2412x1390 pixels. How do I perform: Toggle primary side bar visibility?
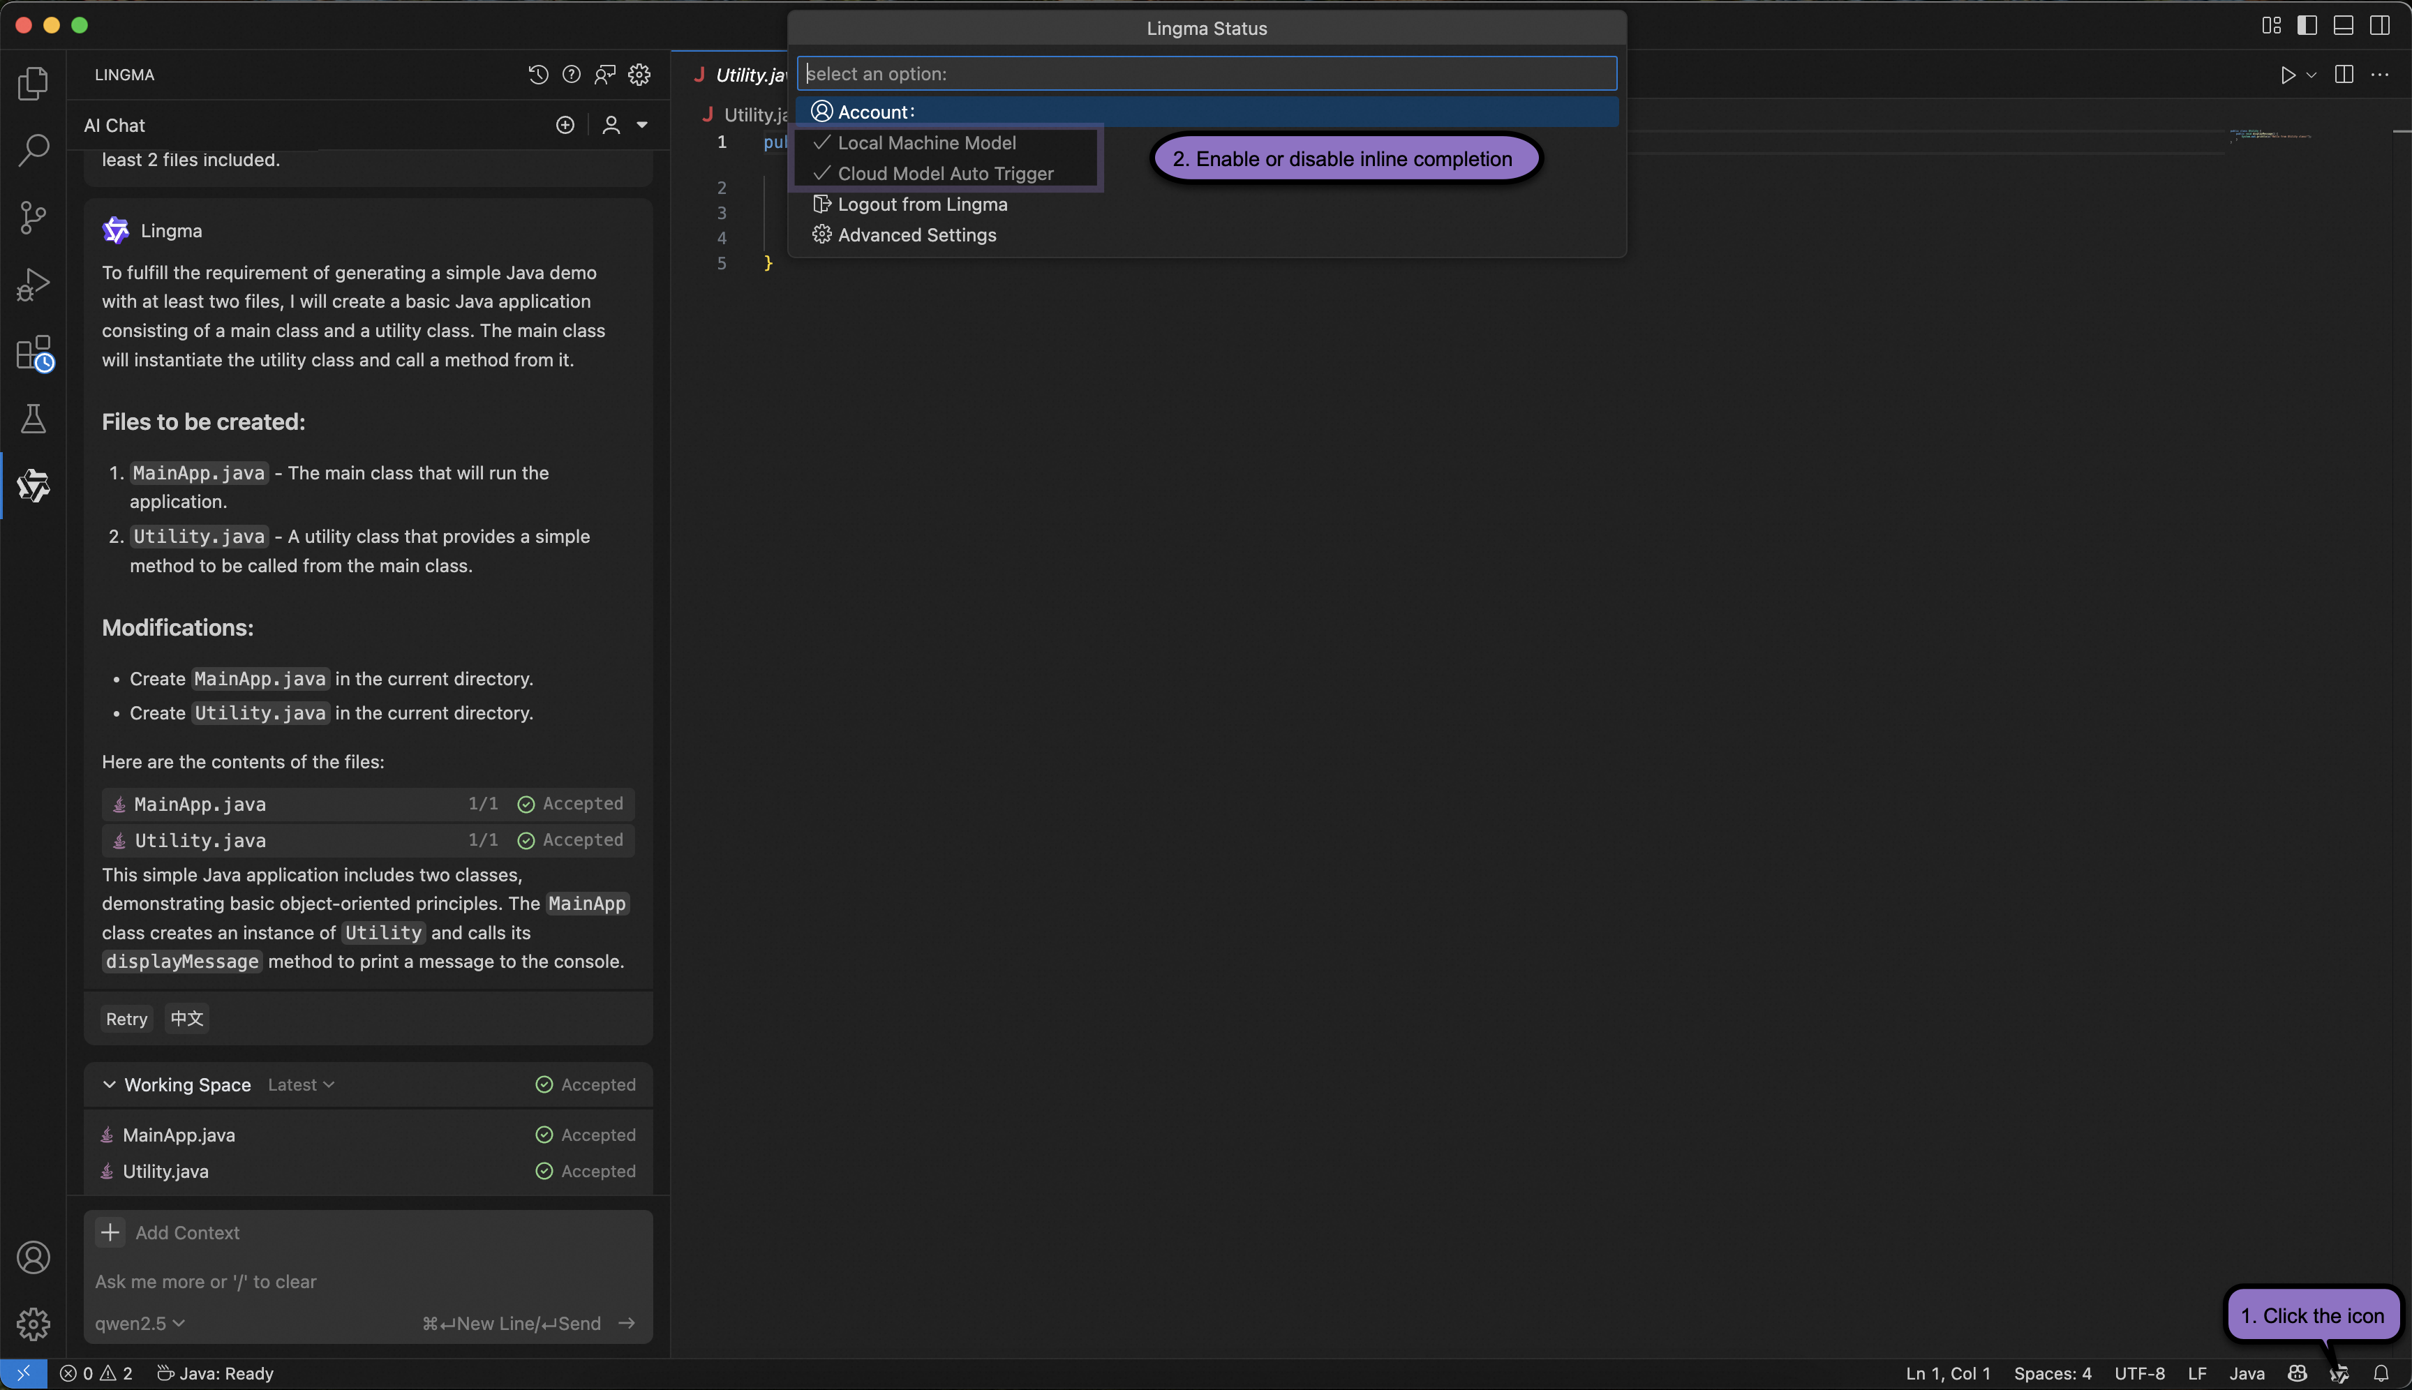[x=2307, y=26]
